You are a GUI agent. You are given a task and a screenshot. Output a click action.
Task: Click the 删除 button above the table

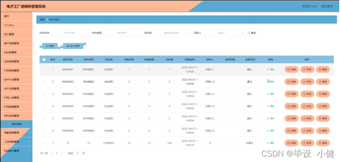[x=50, y=46]
